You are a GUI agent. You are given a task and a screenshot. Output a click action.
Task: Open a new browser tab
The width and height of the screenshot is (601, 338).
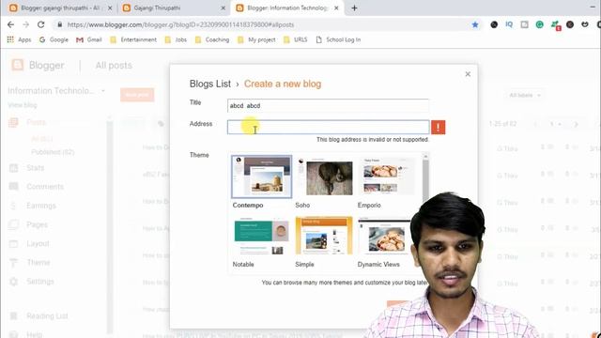tap(354, 8)
